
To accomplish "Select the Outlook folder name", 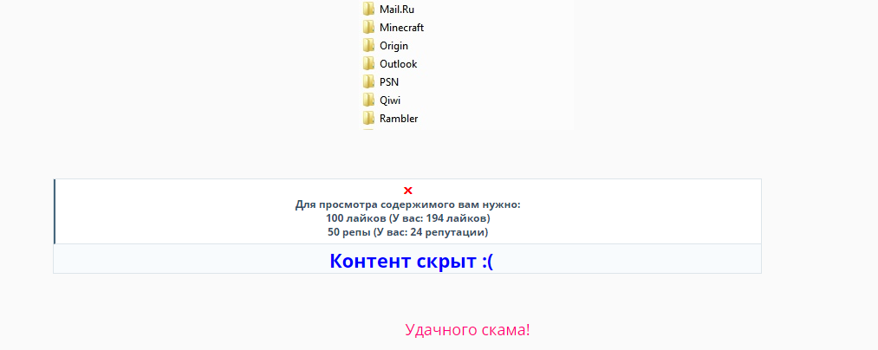I will tap(398, 64).
